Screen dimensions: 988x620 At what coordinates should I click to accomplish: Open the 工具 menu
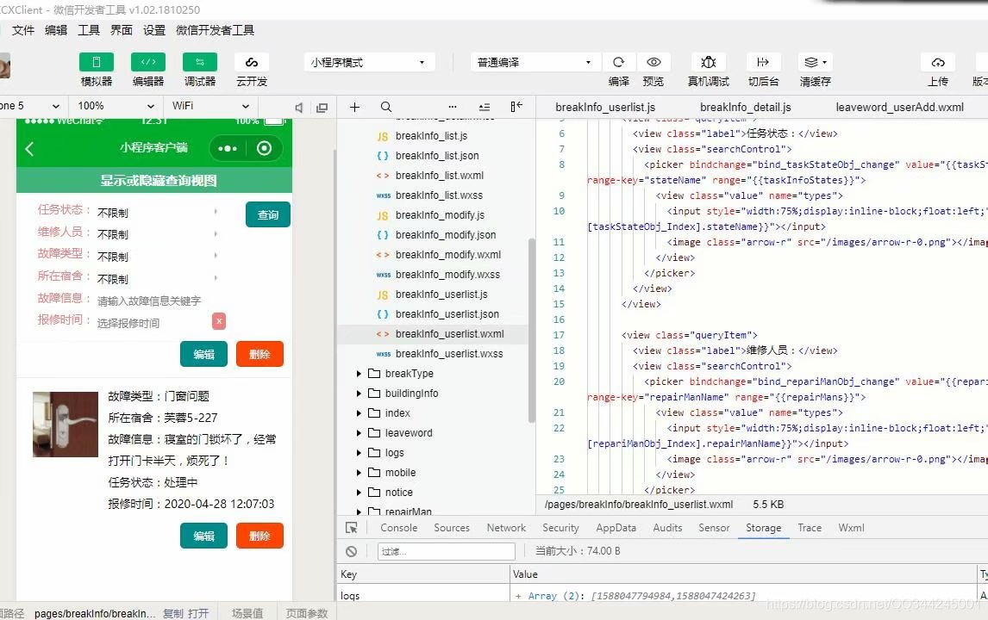coord(89,30)
